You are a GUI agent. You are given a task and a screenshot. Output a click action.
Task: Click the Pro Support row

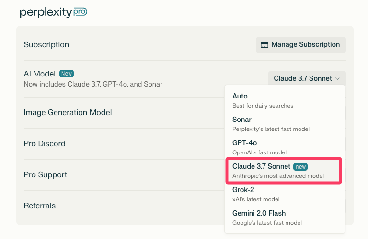46,174
